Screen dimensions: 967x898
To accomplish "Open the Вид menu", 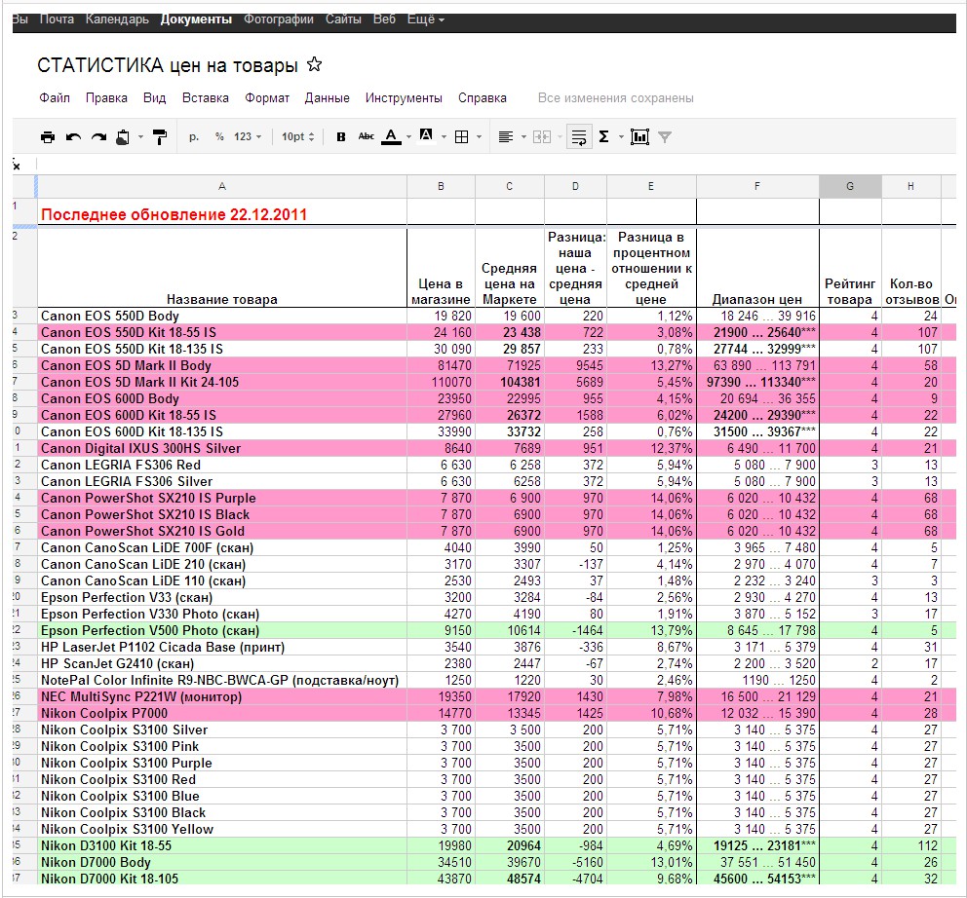I will click(154, 98).
